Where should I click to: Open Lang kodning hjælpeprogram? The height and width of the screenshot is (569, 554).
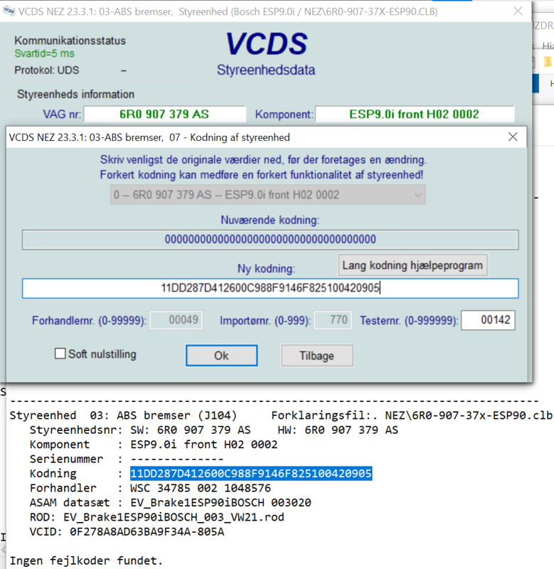tap(413, 265)
